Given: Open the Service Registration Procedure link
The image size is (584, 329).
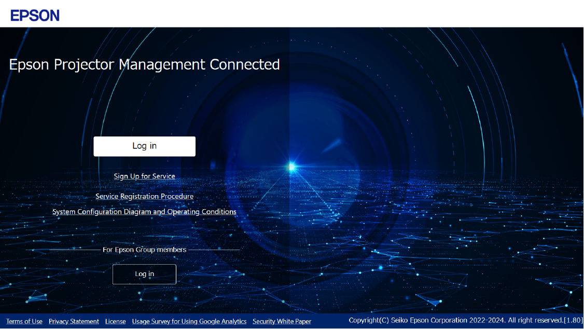Looking at the screenshot, I should [145, 196].
